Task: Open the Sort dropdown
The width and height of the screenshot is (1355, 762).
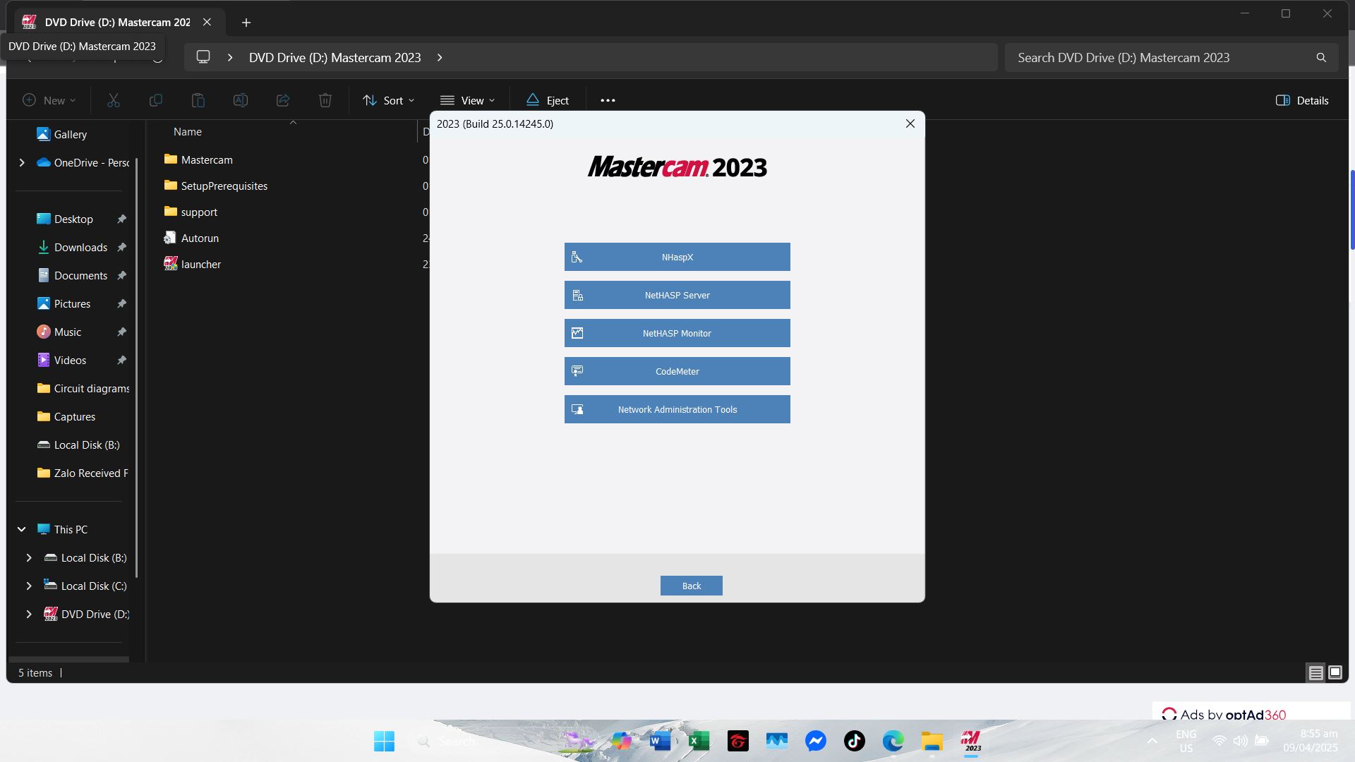Action: [x=388, y=100]
